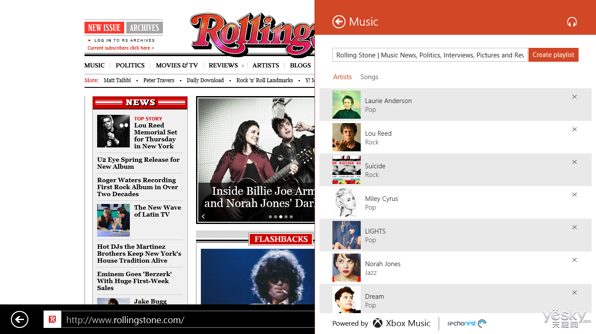Go back using the Music panel arrow
This screenshot has width=596, height=334.
[x=339, y=22]
